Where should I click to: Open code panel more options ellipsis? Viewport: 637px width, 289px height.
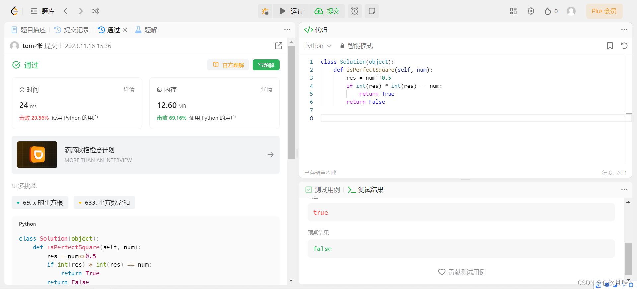point(624,30)
